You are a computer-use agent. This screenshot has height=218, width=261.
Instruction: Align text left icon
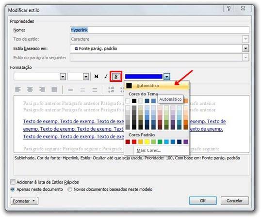pyautogui.click(x=18, y=90)
